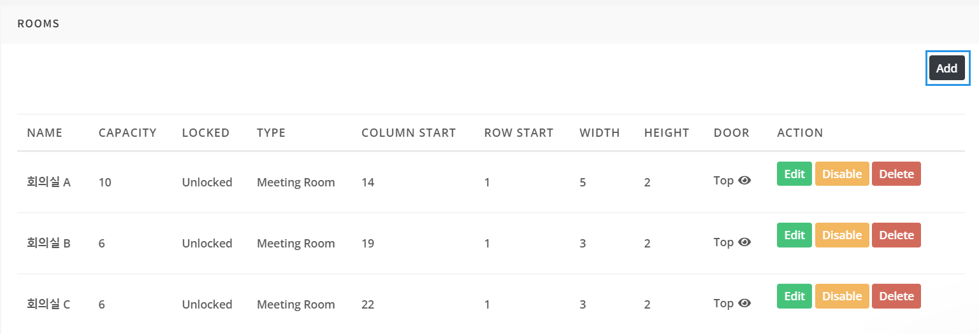Select the 회의실 A name cell
This screenshot has width=979, height=334.
[x=48, y=183]
